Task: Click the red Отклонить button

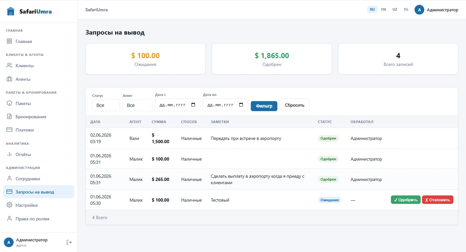Action: [x=438, y=200]
